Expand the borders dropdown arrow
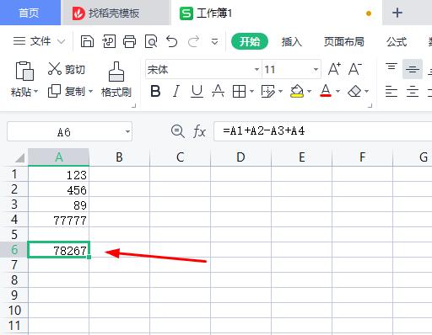 tap(251, 91)
